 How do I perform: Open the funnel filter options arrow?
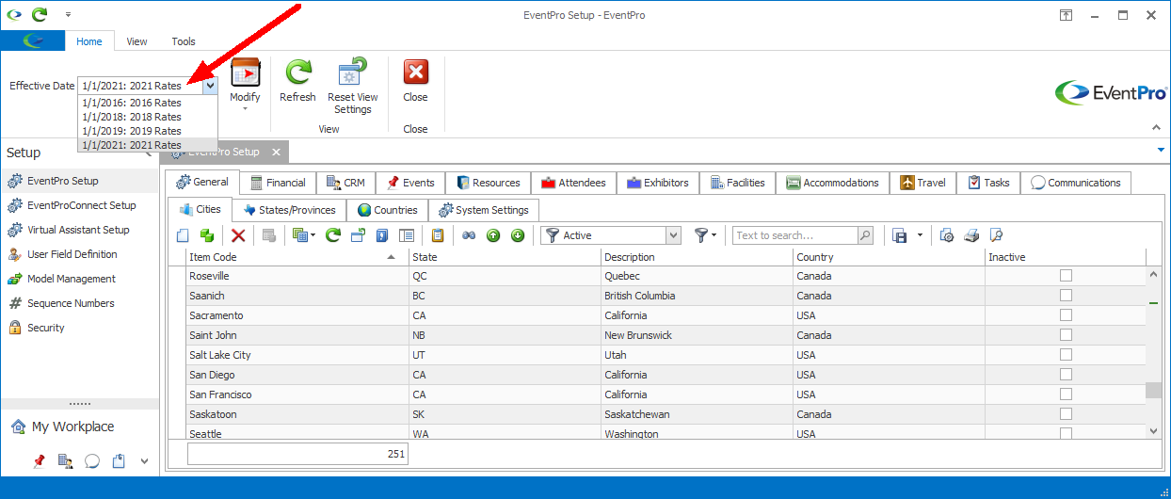[x=714, y=235]
